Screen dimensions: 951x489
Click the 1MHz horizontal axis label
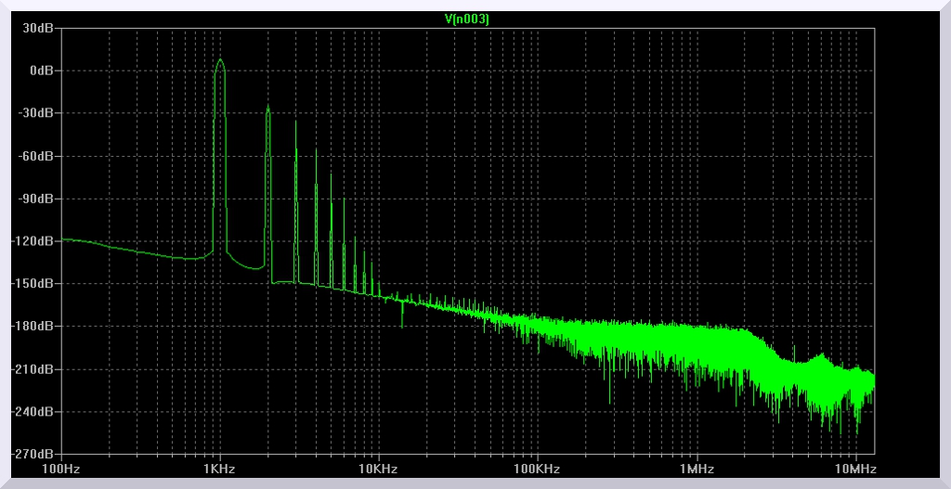[696, 470]
